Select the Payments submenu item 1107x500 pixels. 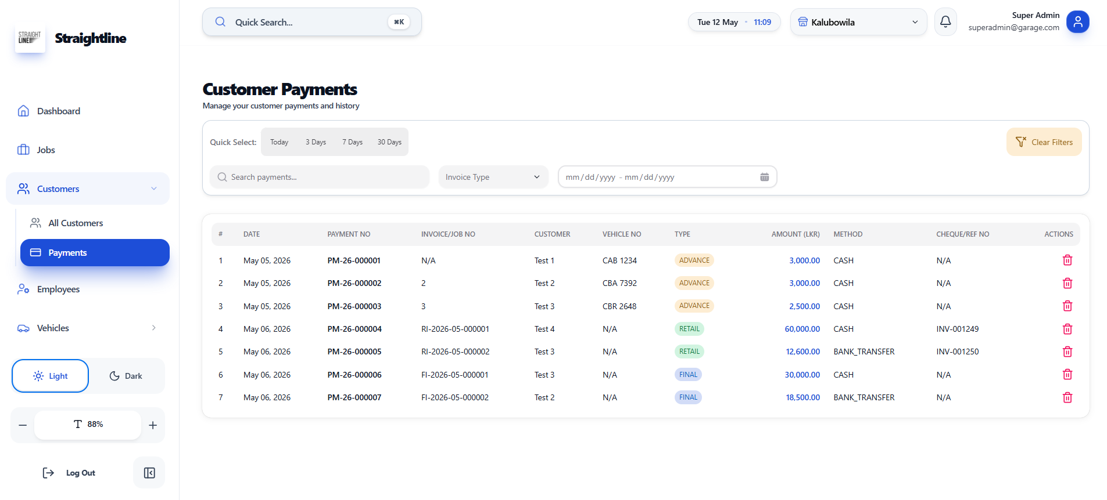[x=95, y=253]
